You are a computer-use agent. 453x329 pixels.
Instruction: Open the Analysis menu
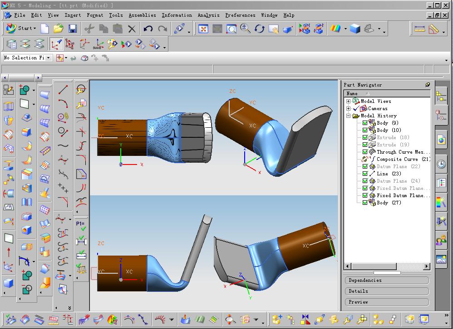[x=208, y=15]
